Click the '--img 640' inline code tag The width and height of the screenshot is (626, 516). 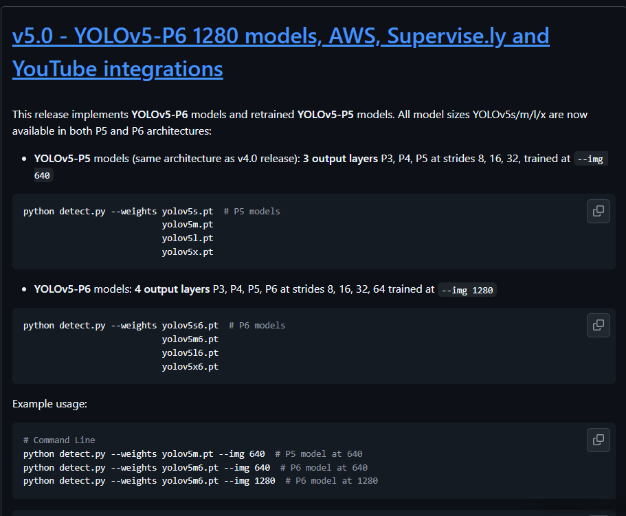pyautogui.click(x=592, y=159)
